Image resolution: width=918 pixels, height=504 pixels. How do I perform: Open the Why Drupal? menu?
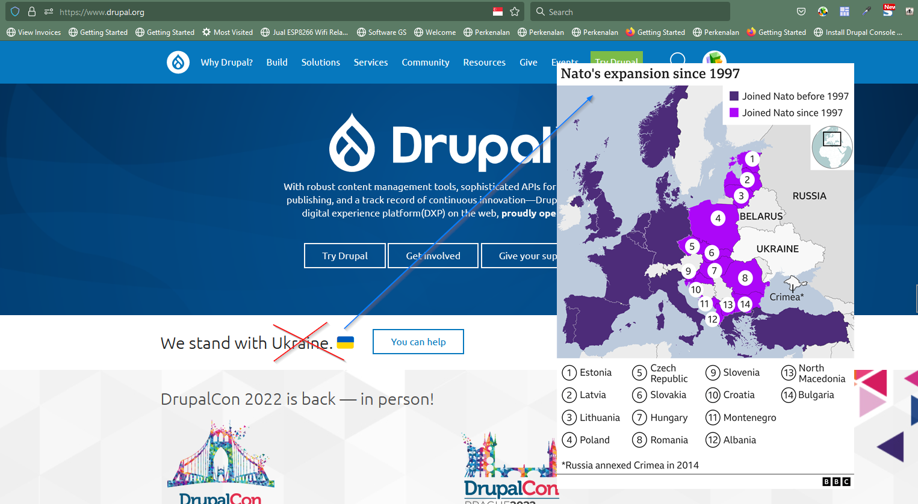pos(227,62)
